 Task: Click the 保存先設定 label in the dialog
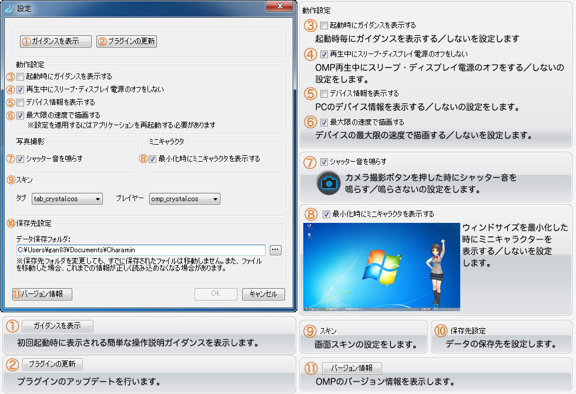34,223
